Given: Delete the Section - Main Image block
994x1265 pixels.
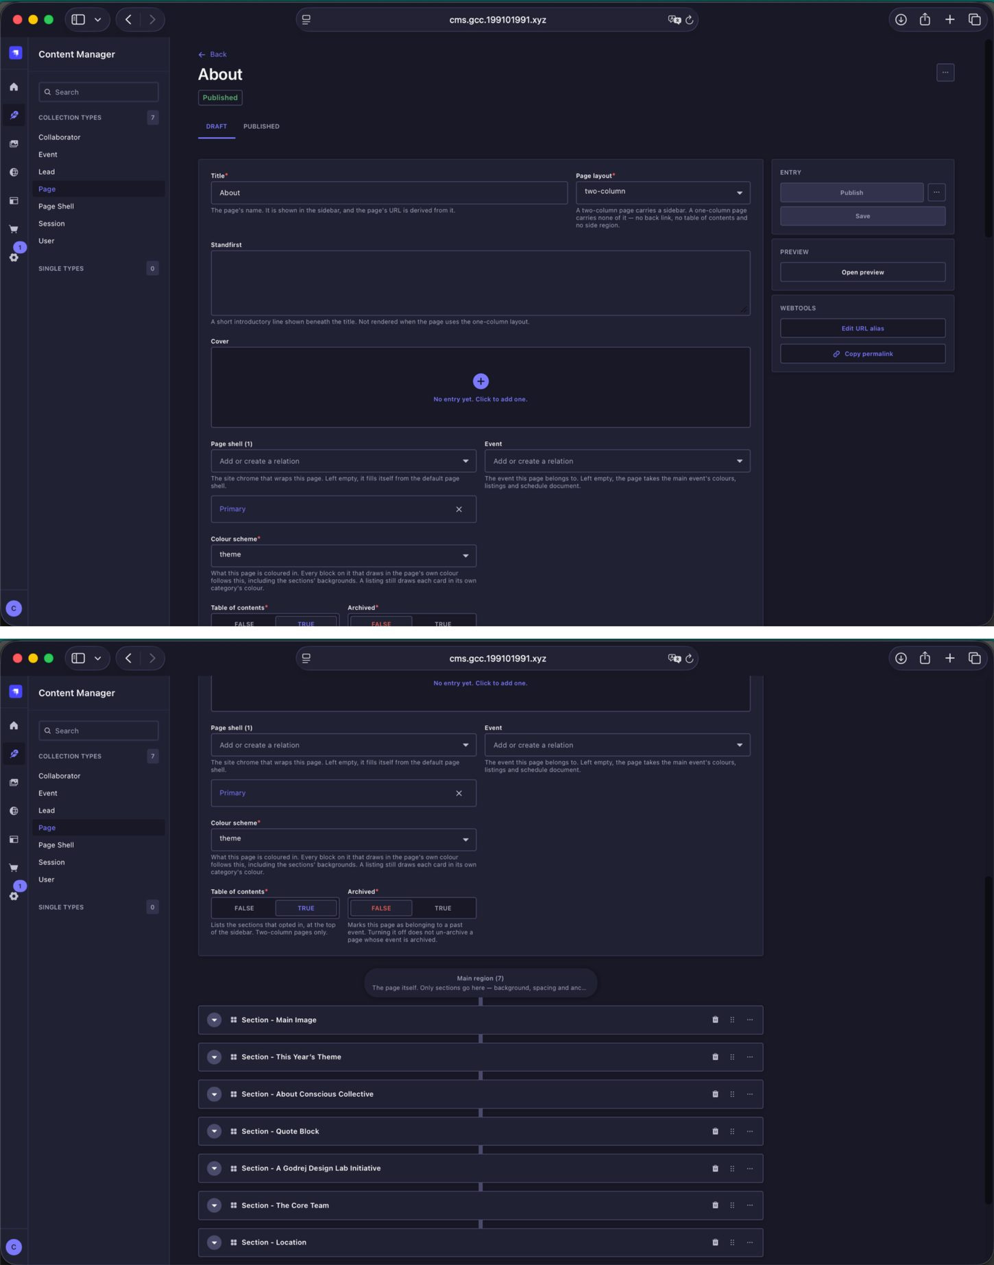Looking at the screenshot, I should point(715,1020).
